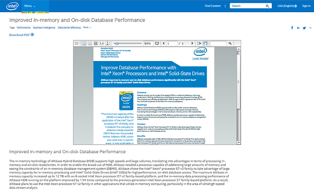Screen dimensions: 314x192
Task: Click the document search text field
Action: (218, 44)
